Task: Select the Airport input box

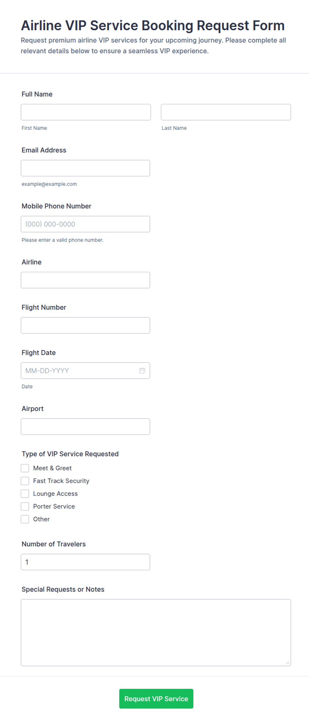Action: [85, 427]
